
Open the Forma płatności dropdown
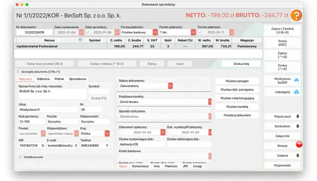tap(155, 32)
